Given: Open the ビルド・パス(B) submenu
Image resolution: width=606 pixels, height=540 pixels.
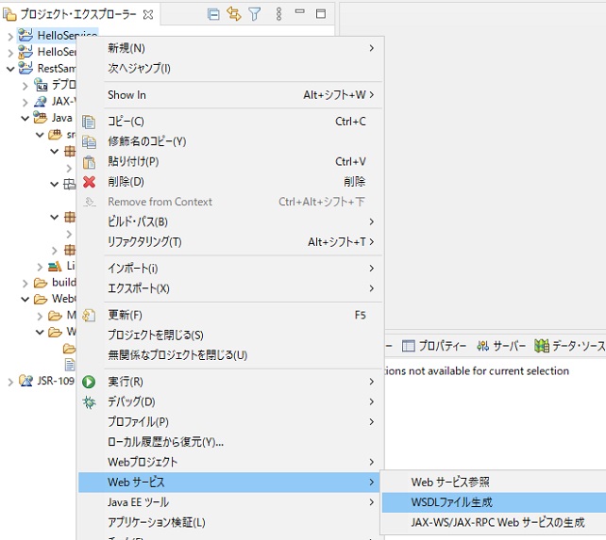Looking at the screenshot, I should (x=232, y=222).
